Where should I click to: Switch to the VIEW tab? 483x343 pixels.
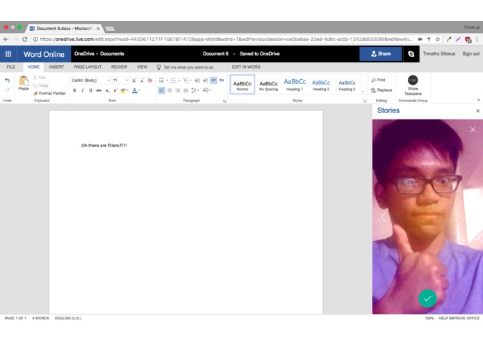(142, 67)
